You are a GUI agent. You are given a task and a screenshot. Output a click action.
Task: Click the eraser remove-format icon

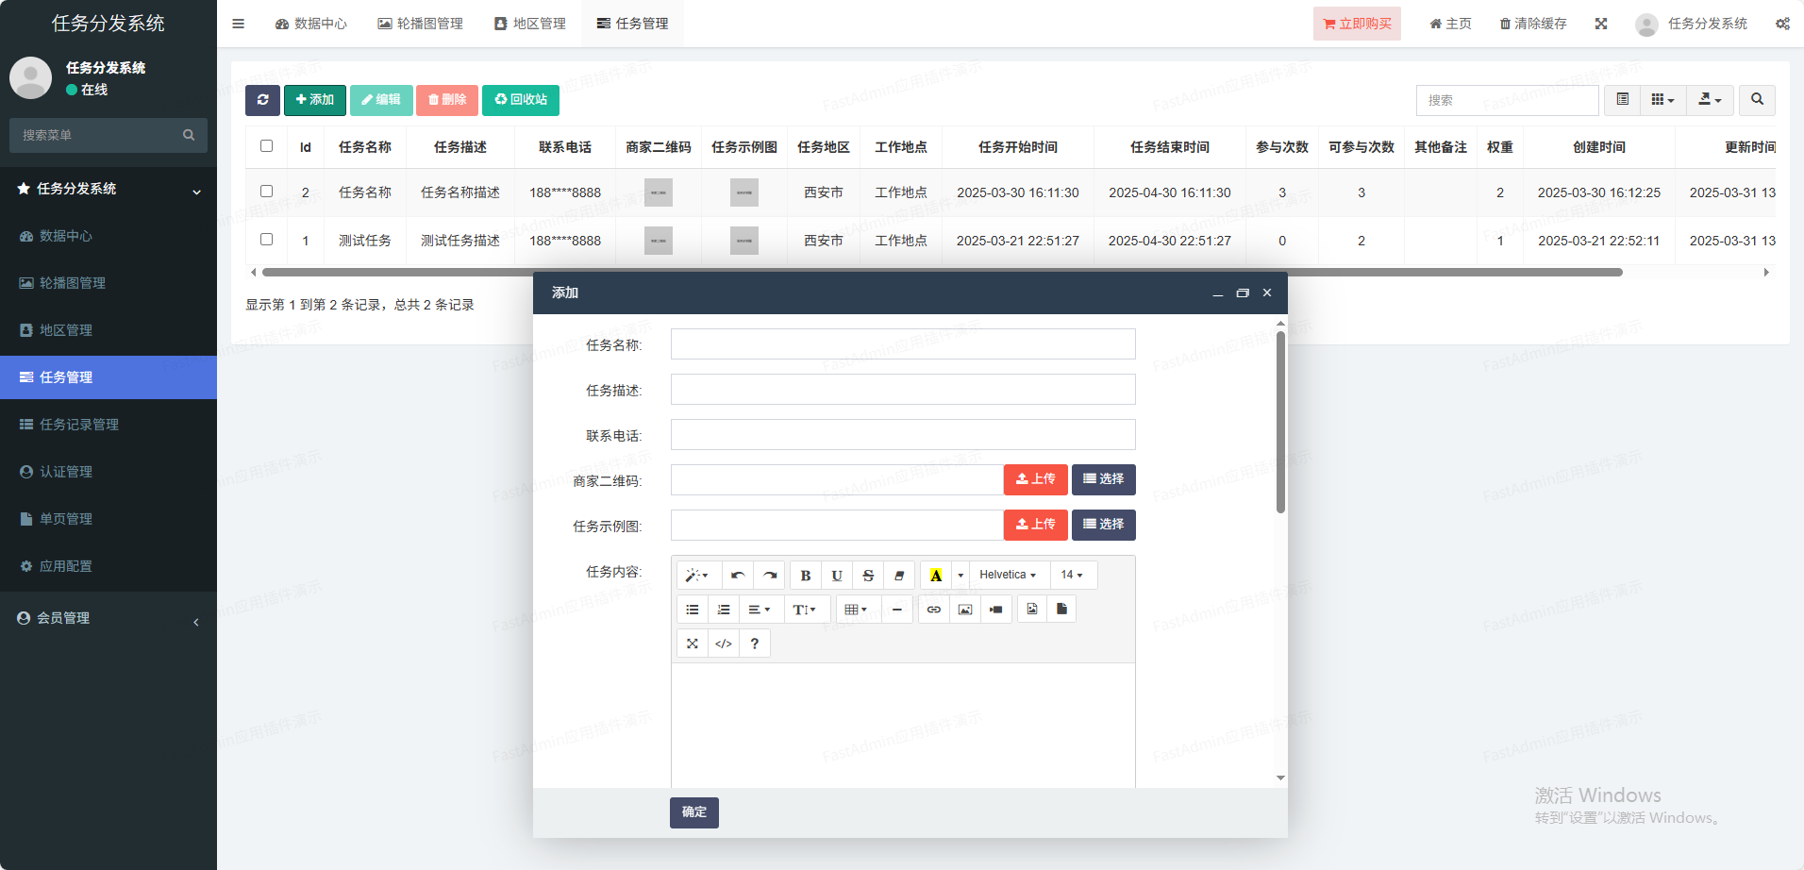(x=899, y=576)
